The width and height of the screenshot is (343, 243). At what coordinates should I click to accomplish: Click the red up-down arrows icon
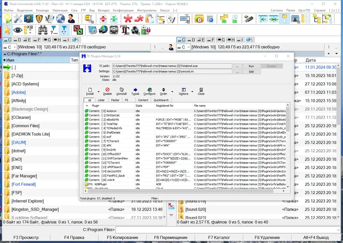click(103, 19)
